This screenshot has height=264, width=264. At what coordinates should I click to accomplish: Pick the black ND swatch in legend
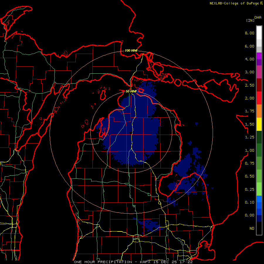coord(259,228)
